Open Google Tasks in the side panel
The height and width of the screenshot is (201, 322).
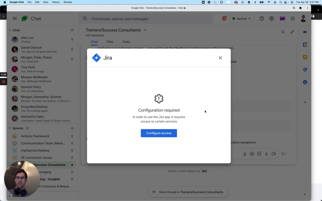click(x=305, y=70)
